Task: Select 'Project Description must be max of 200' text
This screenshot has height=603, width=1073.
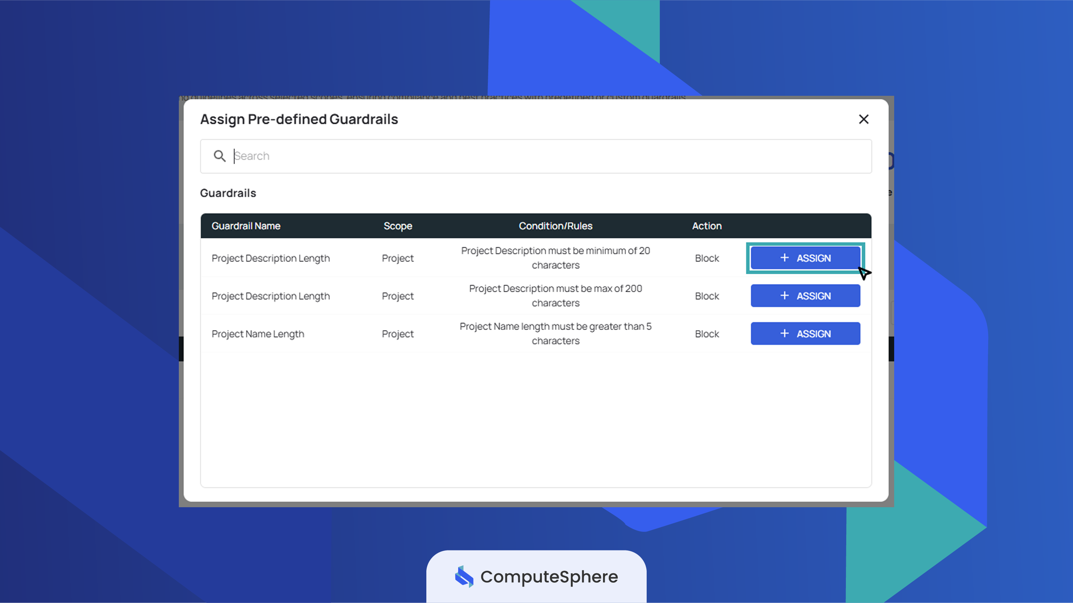Action: click(555, 289)
